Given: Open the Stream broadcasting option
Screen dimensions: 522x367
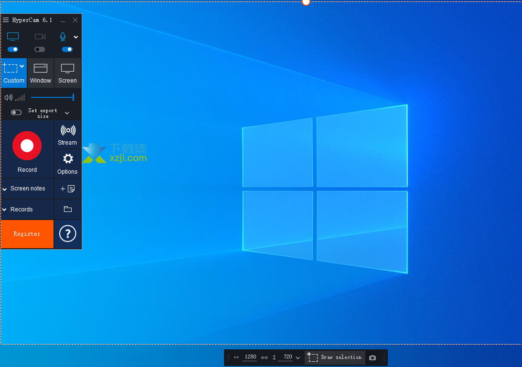Looking at the screenshot, I should point(68,135).
